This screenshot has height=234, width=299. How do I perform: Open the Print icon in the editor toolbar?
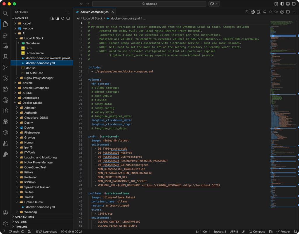[x=253, y=12]
